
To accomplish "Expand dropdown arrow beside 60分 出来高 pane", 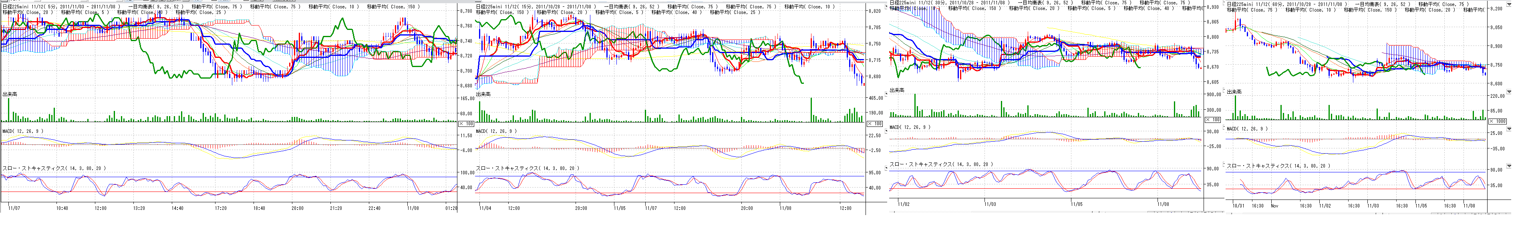I will click(1509, 92).
